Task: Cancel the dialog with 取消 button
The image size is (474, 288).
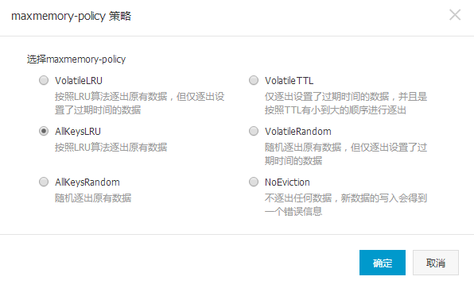Action: point(436,263)
